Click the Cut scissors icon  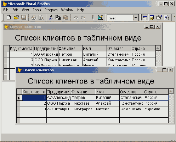click(51, 18)
